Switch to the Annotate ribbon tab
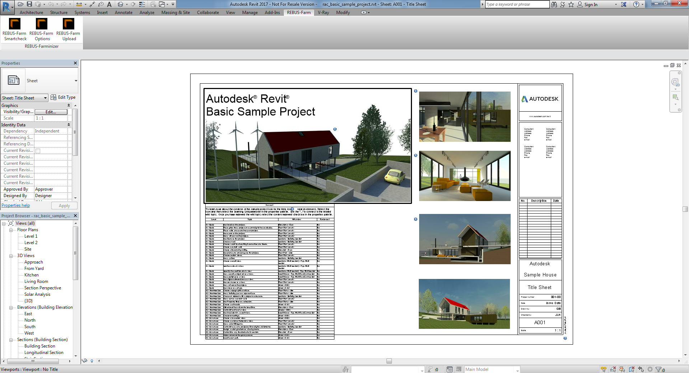The image size is (689, 373). [123, 13]
